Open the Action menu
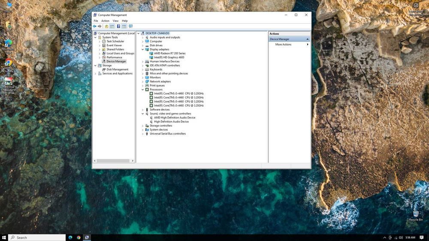 pos(105,21)
